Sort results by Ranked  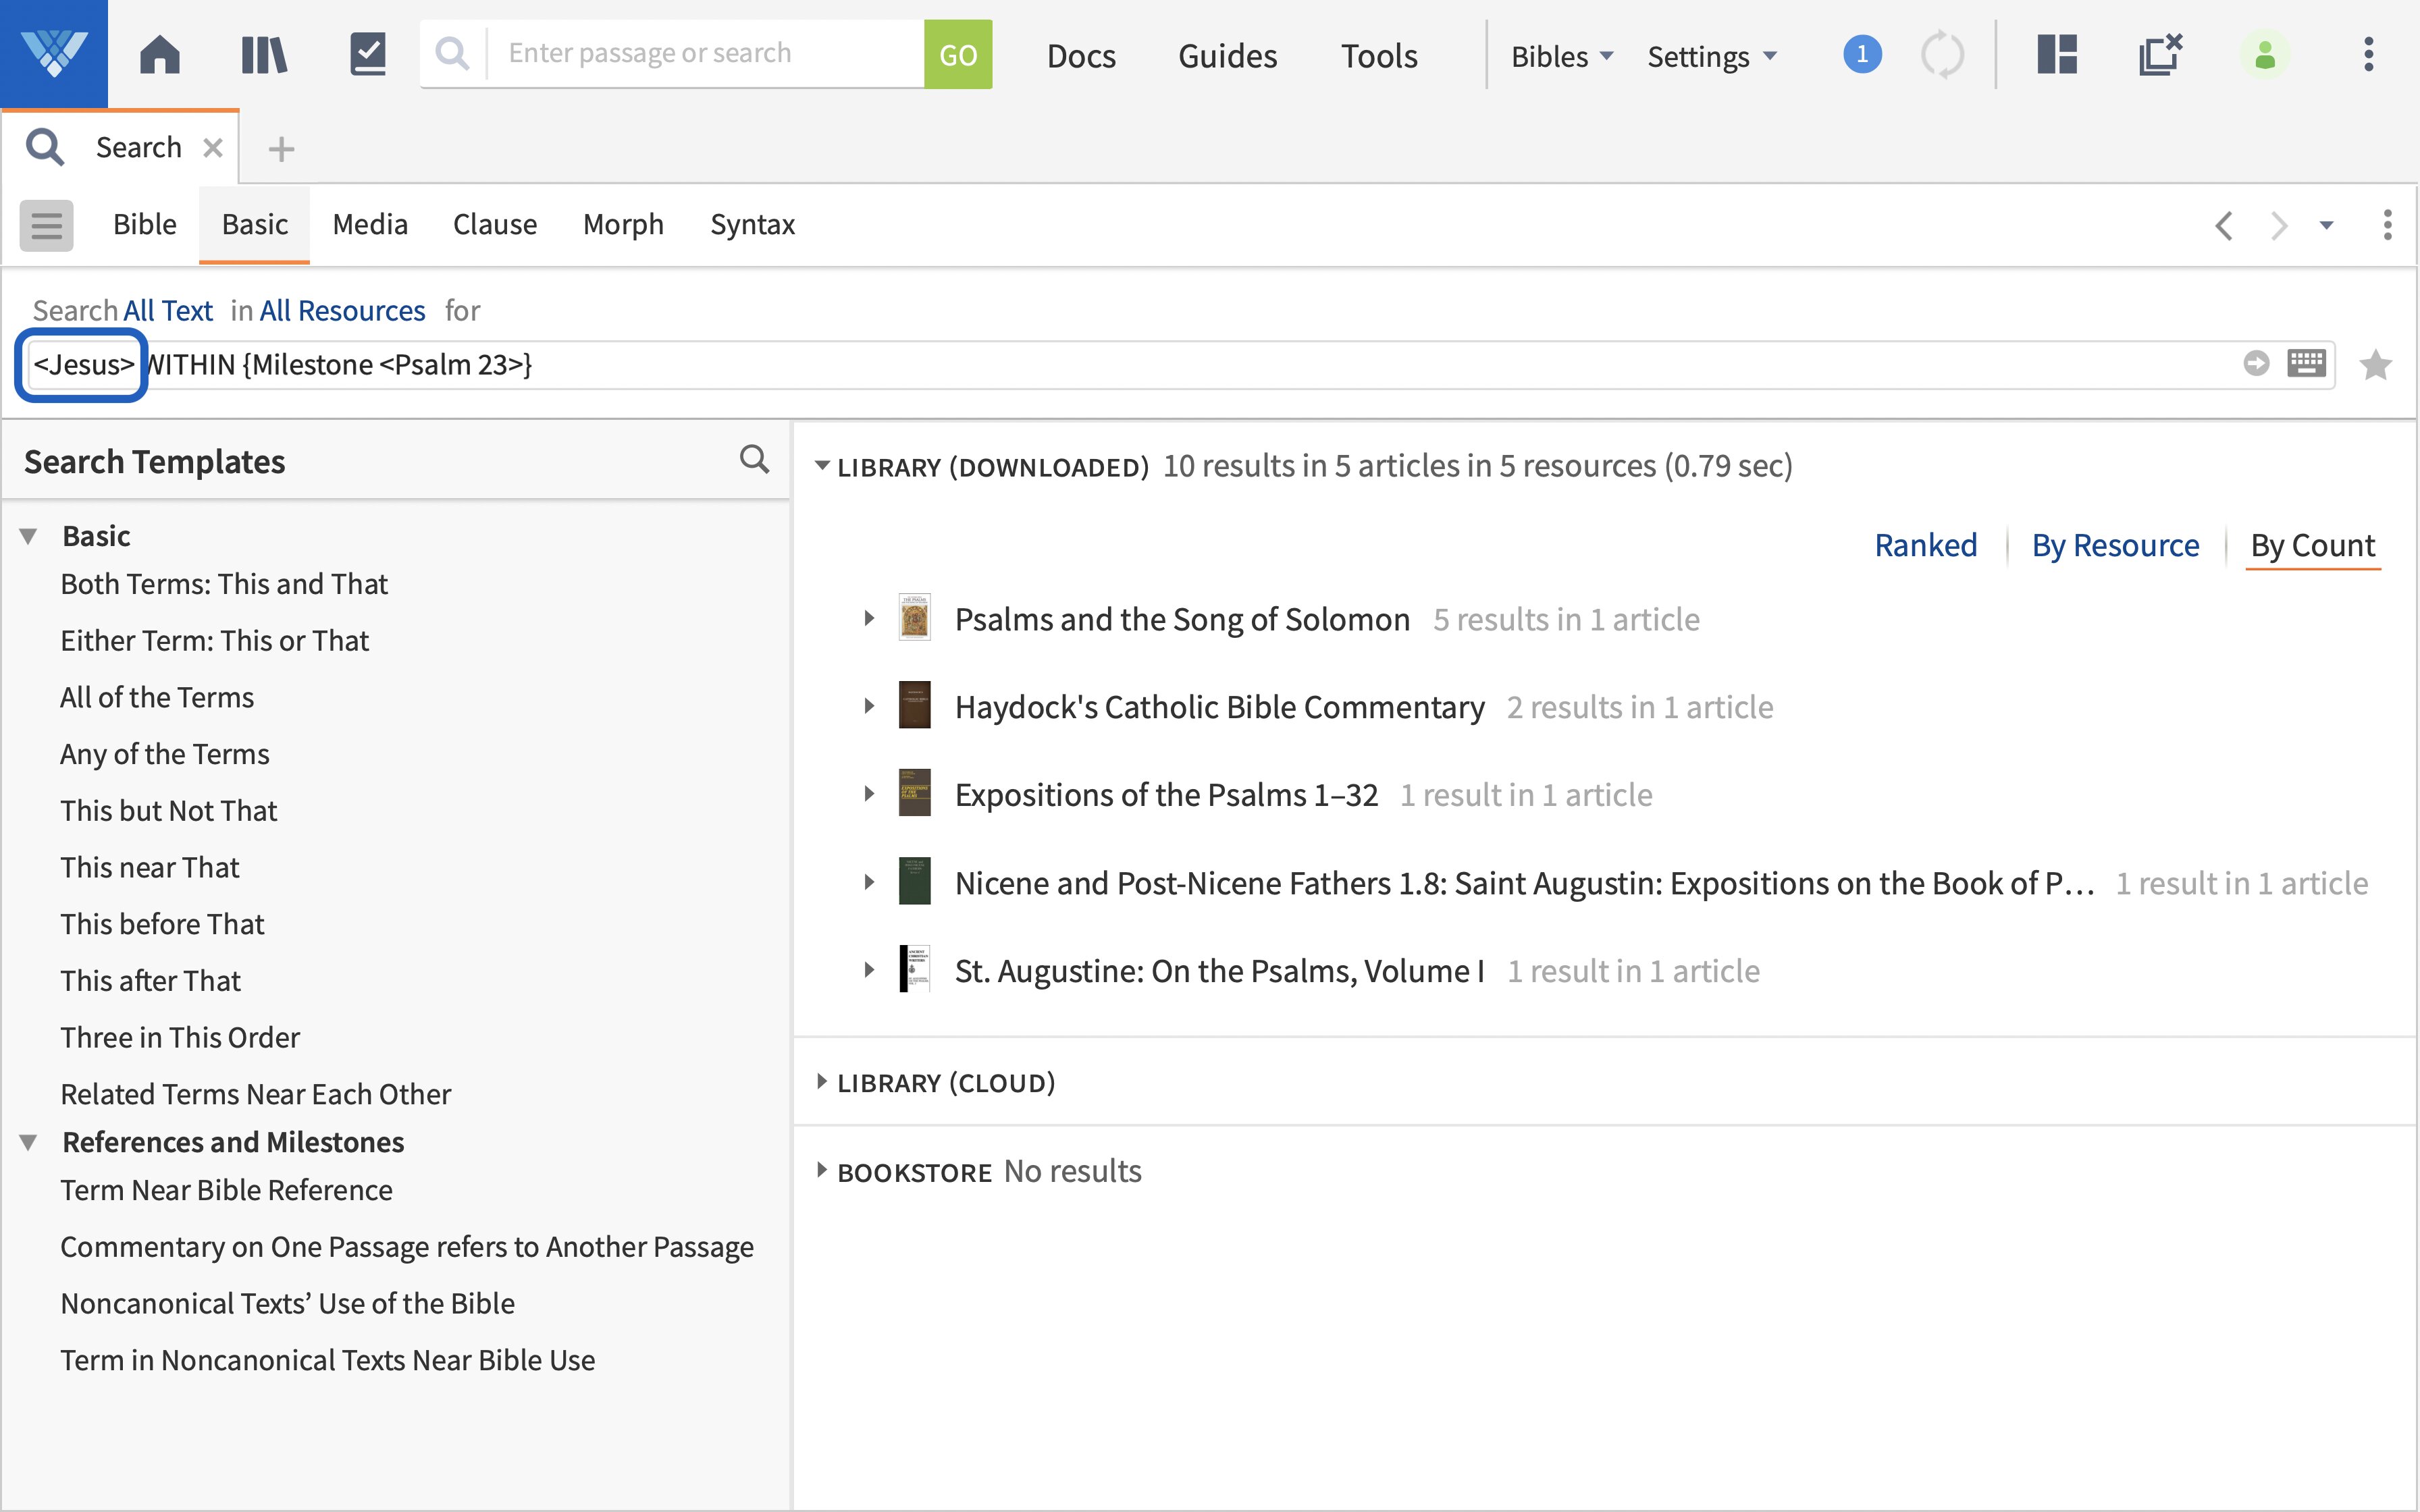[1925, 545]
